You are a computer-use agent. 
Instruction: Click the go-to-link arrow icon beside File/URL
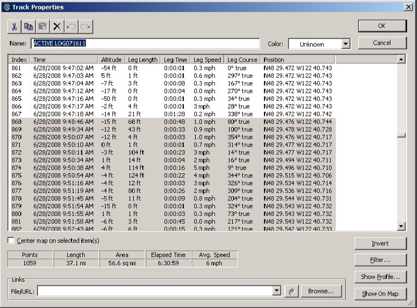292,291
